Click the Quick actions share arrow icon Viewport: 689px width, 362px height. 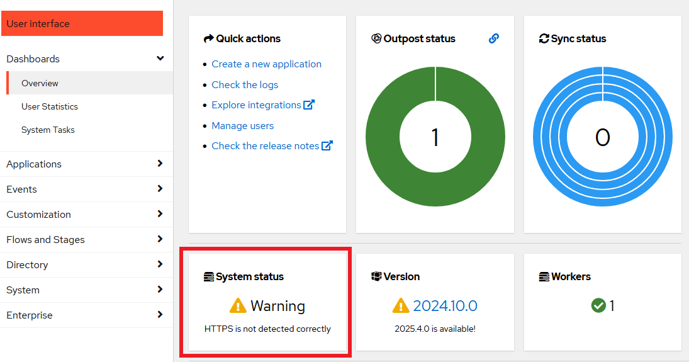coord(208,39)
